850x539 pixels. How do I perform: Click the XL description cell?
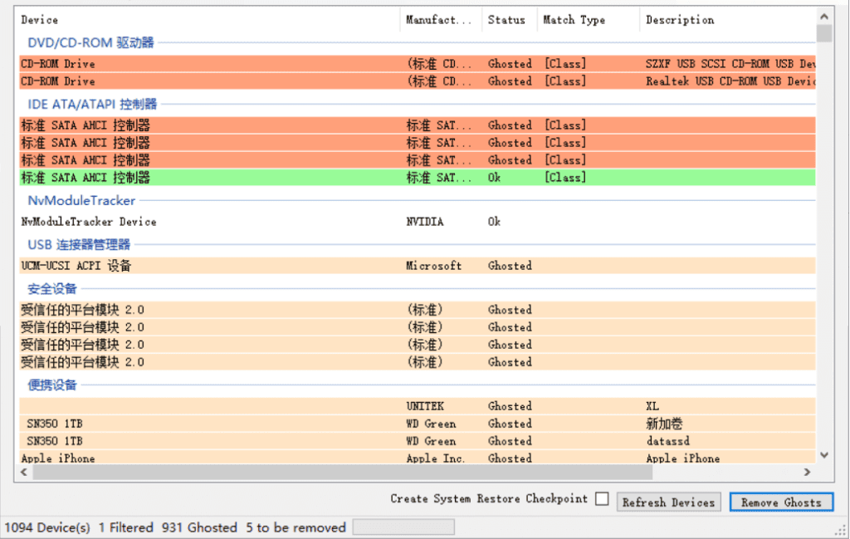pos(652,406)
